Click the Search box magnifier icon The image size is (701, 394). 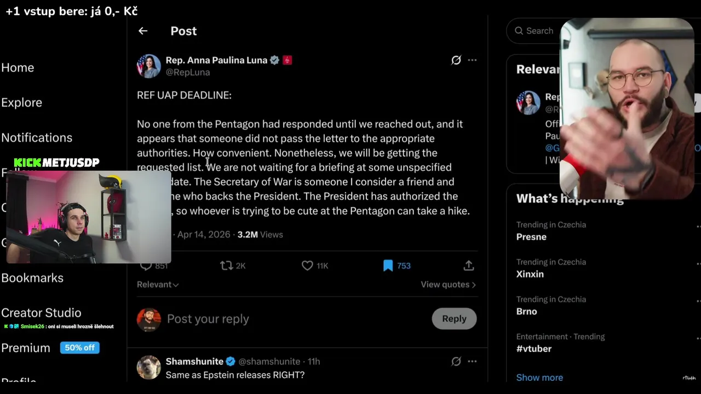(x=519, y=31)
